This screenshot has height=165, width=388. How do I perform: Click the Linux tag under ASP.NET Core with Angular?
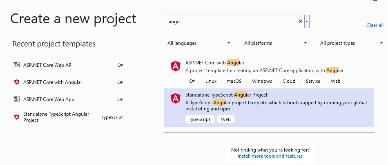pos(211,81)
